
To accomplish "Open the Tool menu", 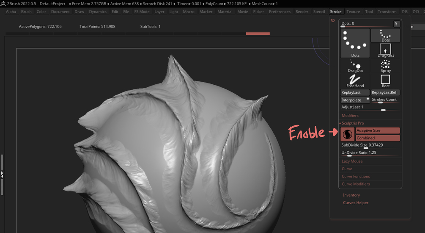I will point(369,11).
